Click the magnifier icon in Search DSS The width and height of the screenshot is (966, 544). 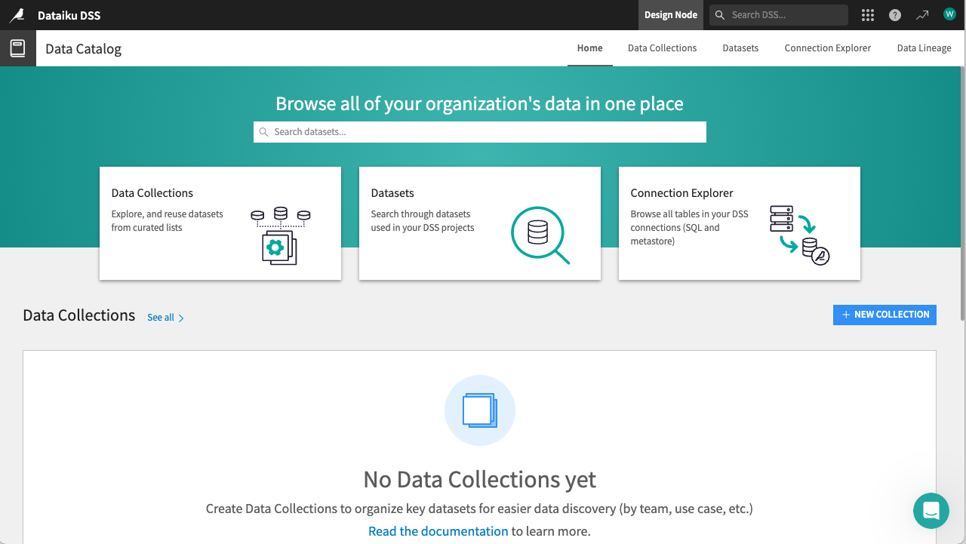[720, 15]
